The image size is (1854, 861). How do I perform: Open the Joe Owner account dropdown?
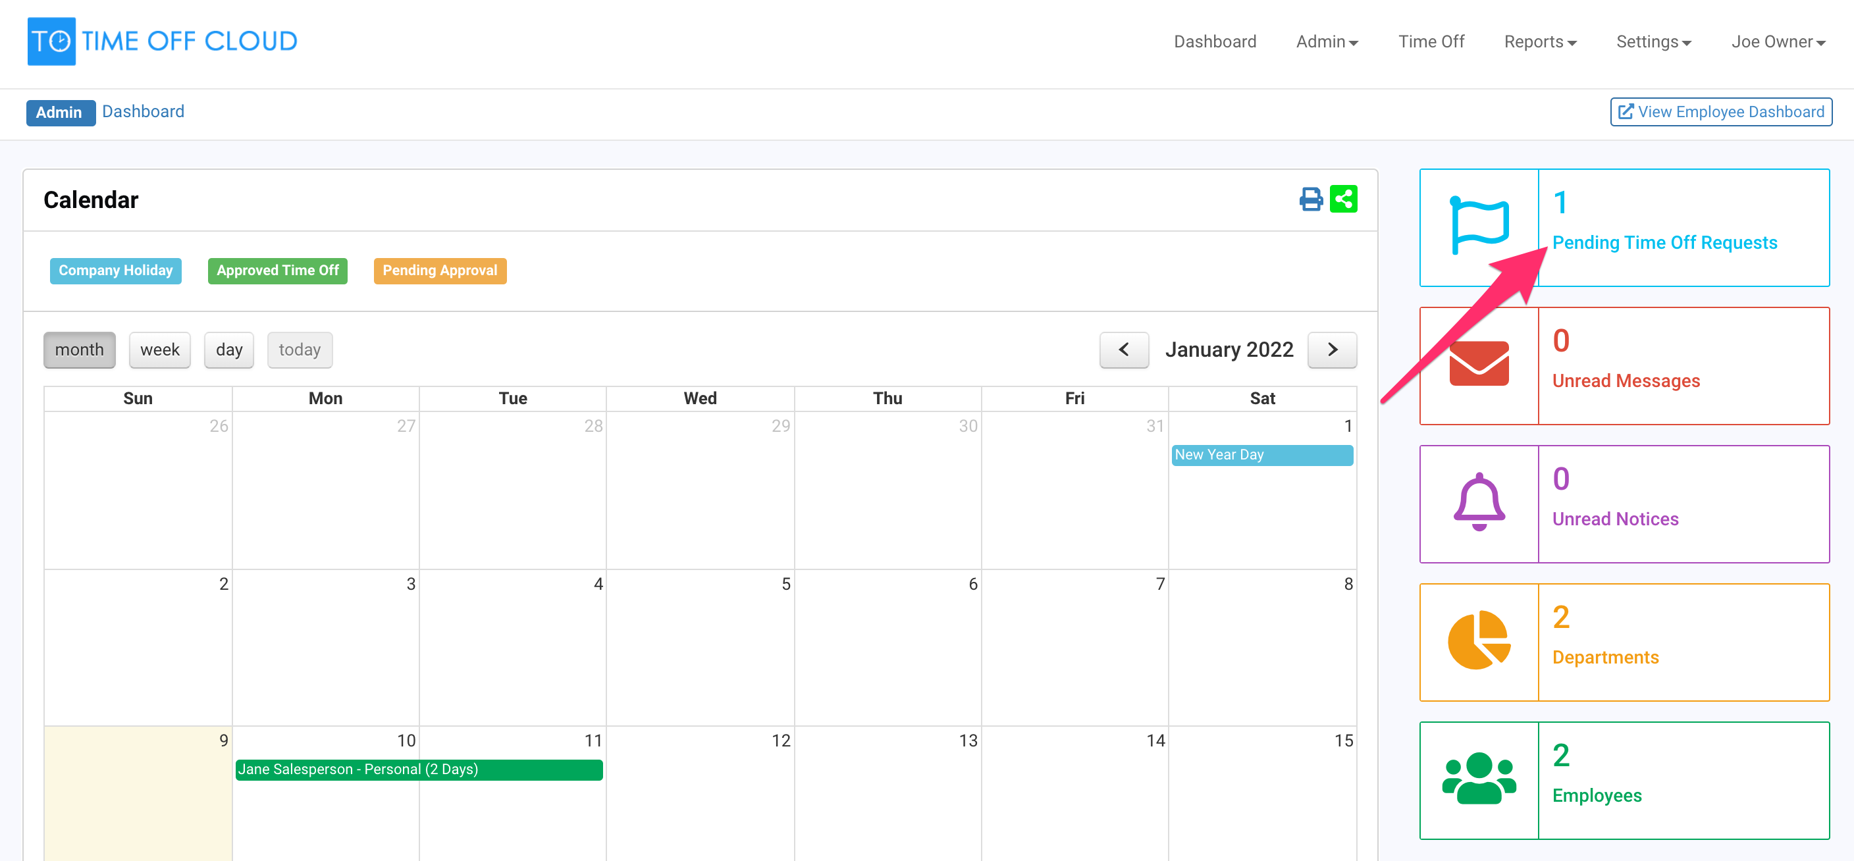1777,41
